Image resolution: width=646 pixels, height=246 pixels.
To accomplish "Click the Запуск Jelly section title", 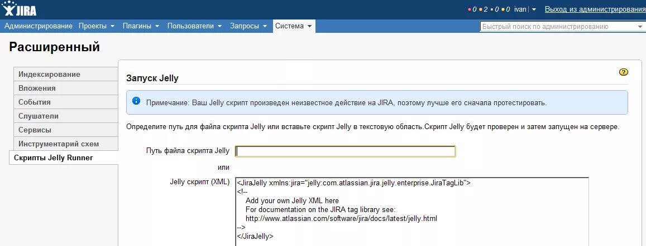I will (x=152, y=78).
